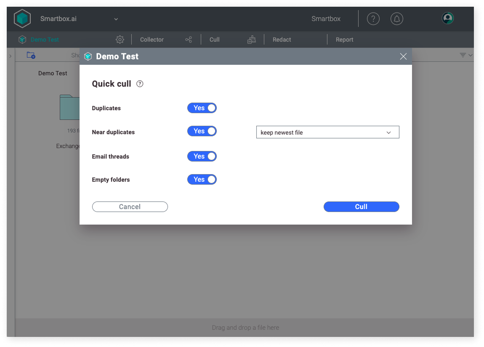This screenshot has height=347, width=484.
Task: Turn off the Email threads switch
Action: pos(202,156)
